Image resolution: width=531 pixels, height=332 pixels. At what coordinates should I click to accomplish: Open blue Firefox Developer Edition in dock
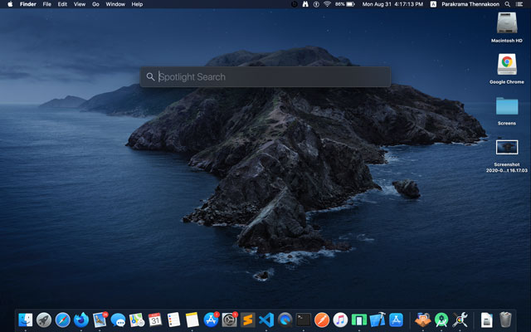tap(81, 320)
